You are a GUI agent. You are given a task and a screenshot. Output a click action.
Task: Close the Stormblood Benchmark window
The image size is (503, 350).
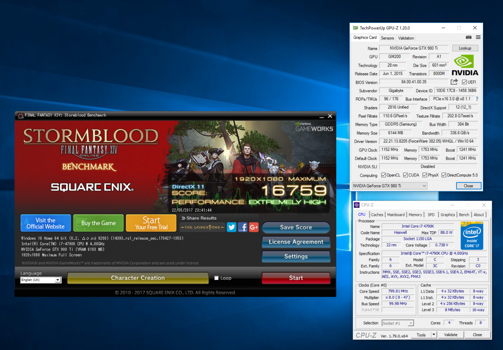pos(330,116)
